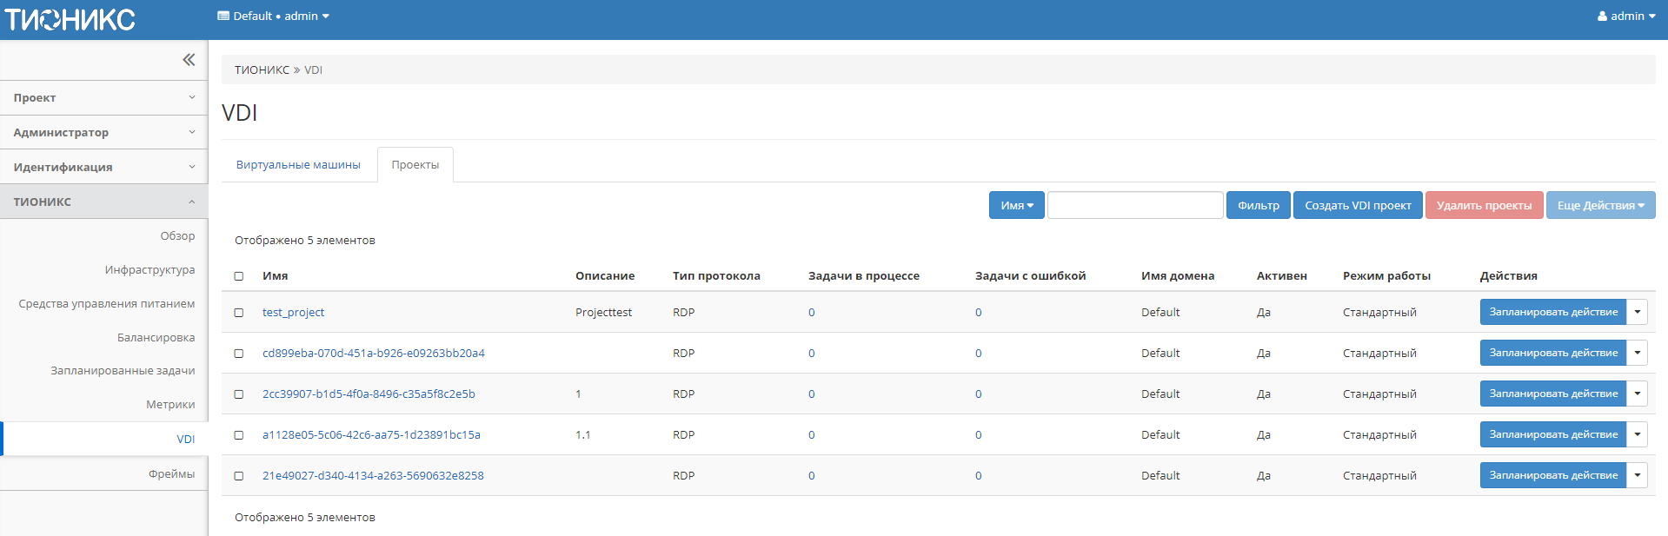The height and width of the screenshot is (536, 1668).
Task: Open the Имя filter field dropdown
Action: tap(1016, 206)
